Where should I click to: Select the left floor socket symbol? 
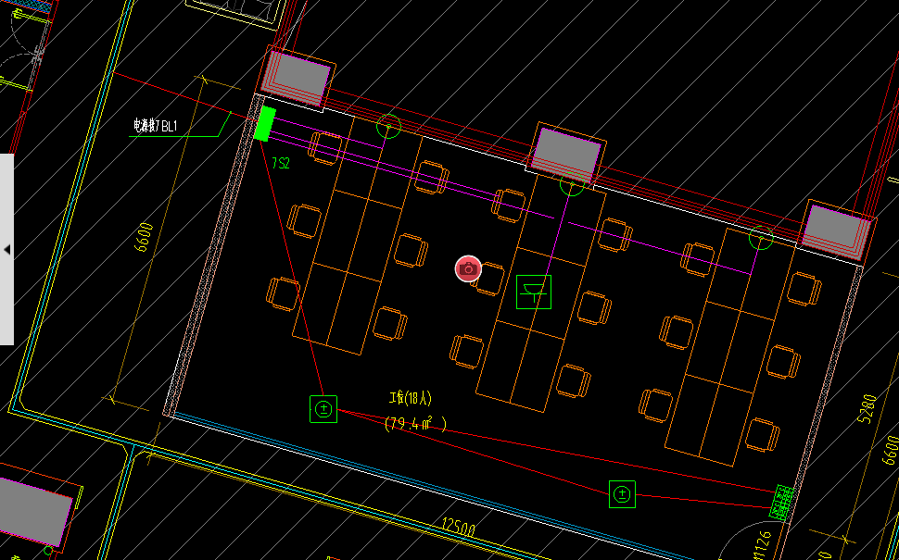323,408
